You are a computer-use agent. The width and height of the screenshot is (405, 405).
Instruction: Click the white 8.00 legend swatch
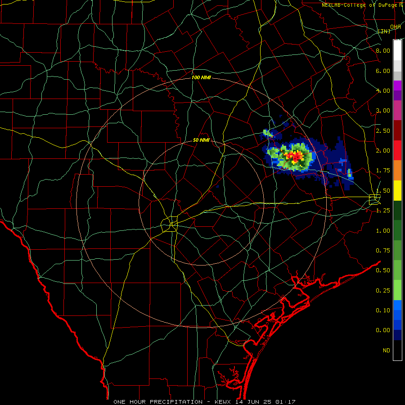pyautogui.click(x=397, y=50)
